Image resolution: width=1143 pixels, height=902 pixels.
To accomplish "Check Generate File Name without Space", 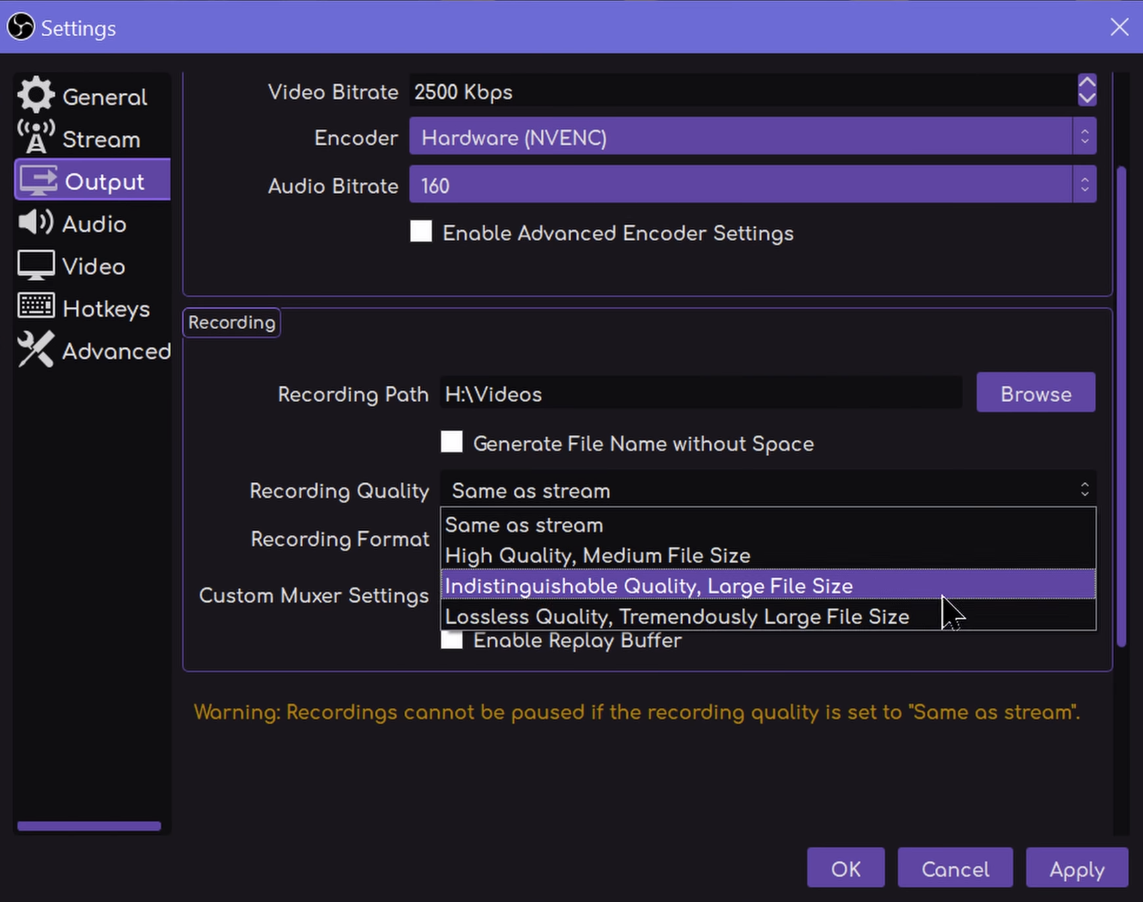I will pos(452,442).
